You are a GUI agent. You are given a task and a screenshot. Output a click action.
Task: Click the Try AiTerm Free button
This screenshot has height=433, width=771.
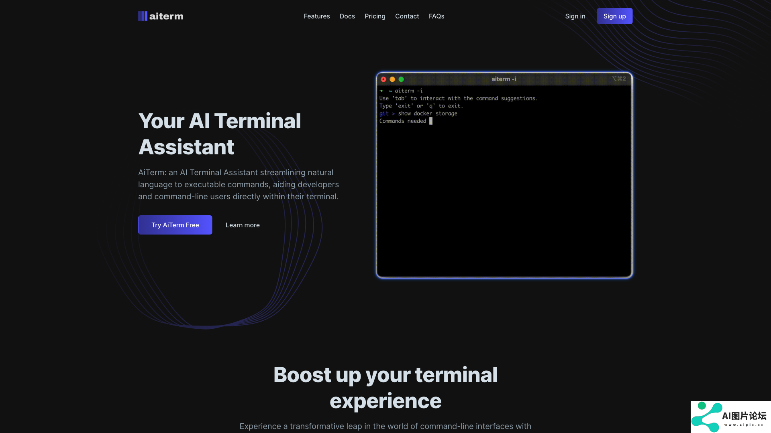pyautogui.click(x=175, y=225)
